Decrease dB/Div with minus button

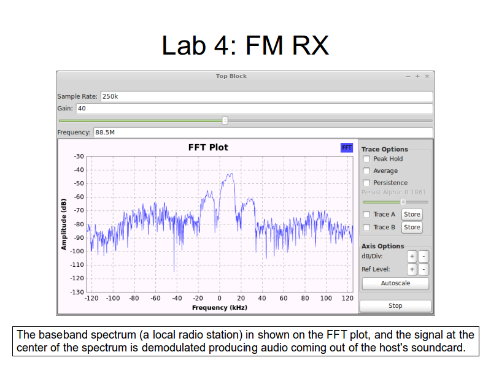tap(423, 256)
